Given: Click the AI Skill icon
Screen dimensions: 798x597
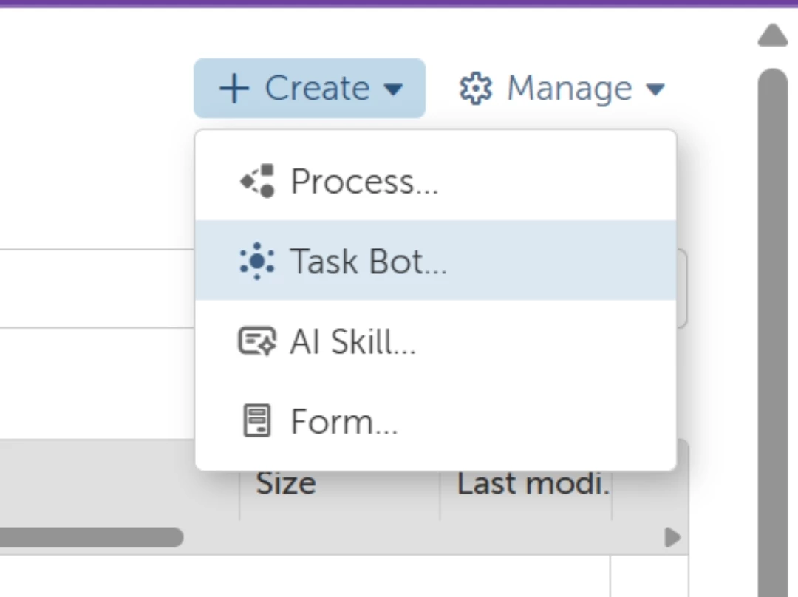Looking at the screenshot, I should 257,341.
